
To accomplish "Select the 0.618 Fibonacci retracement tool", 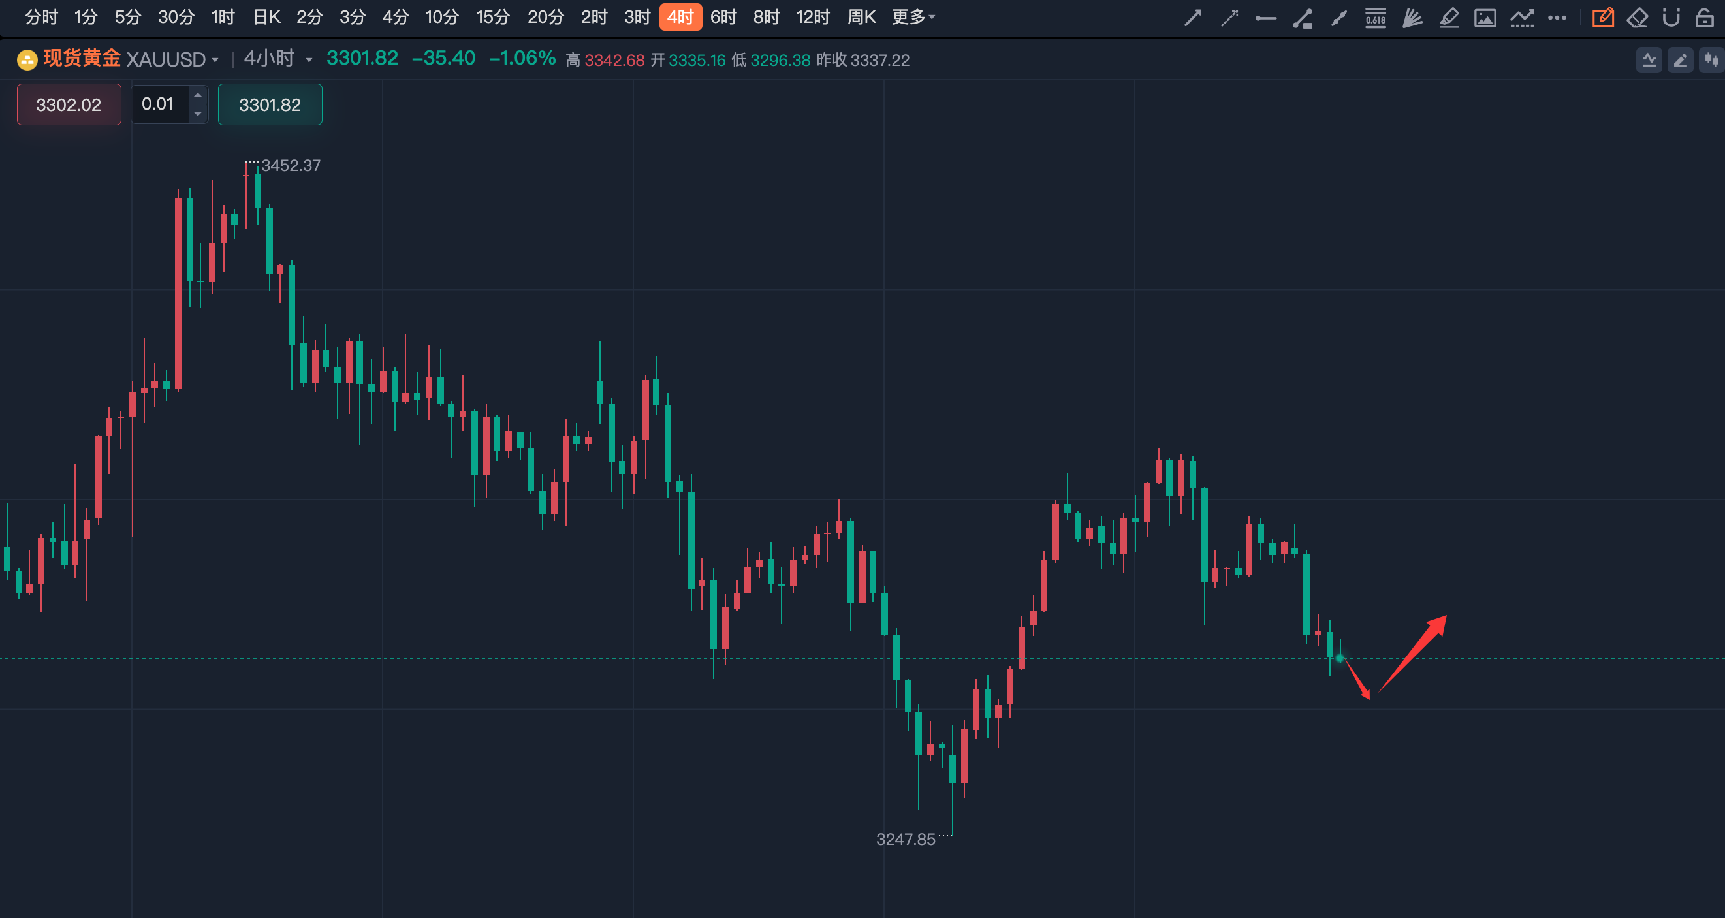I will point(1376,18).
